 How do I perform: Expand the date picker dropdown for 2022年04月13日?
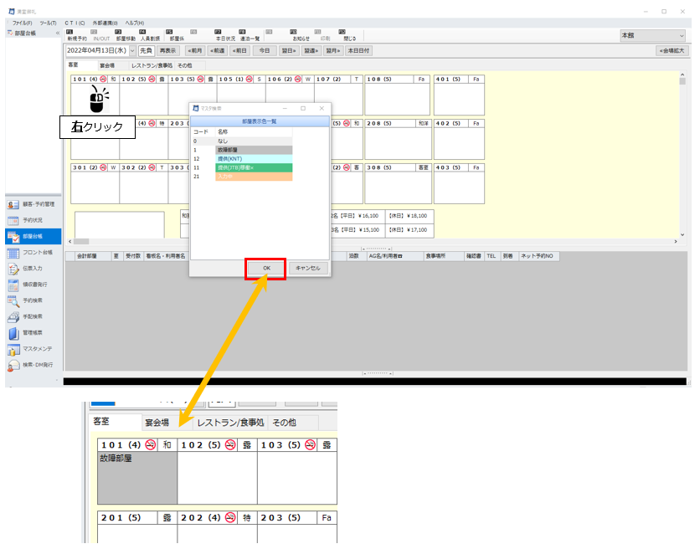(132, 50)
